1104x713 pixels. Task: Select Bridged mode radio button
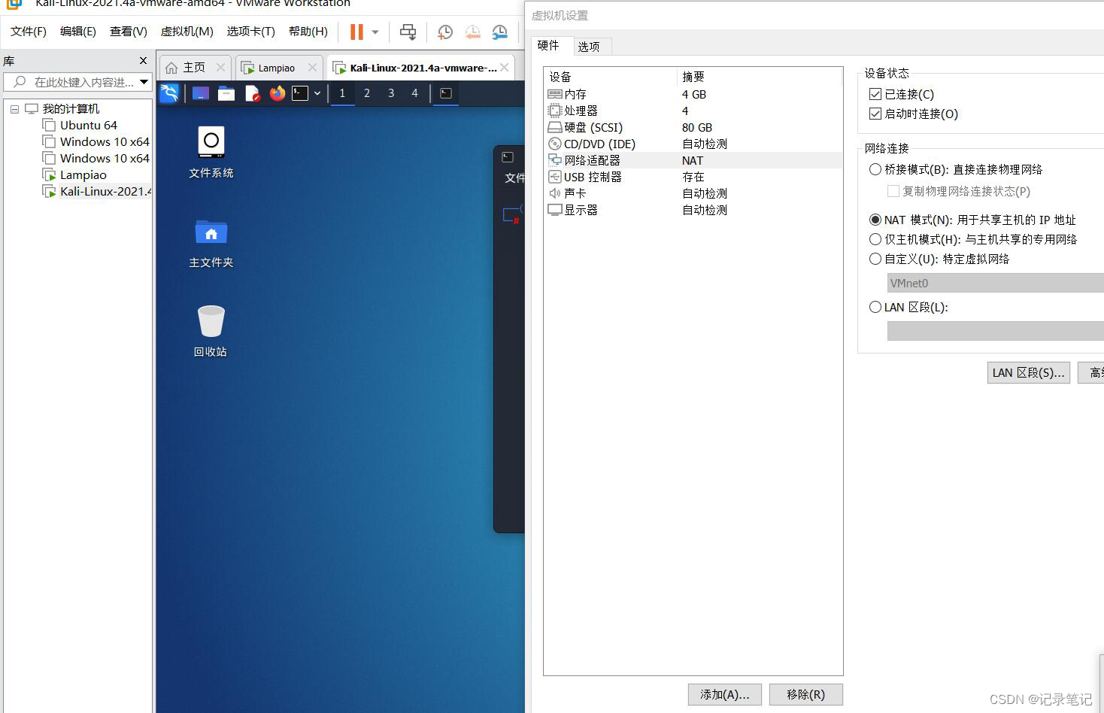tap(875, 169)
